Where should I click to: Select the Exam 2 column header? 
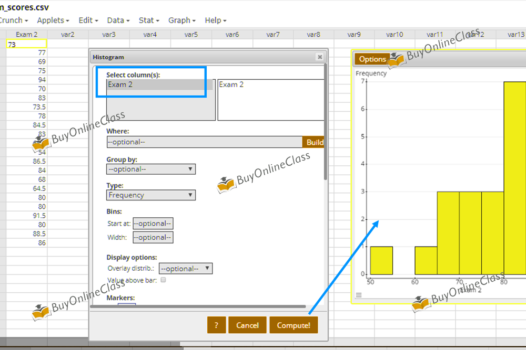tap(26, 34)
